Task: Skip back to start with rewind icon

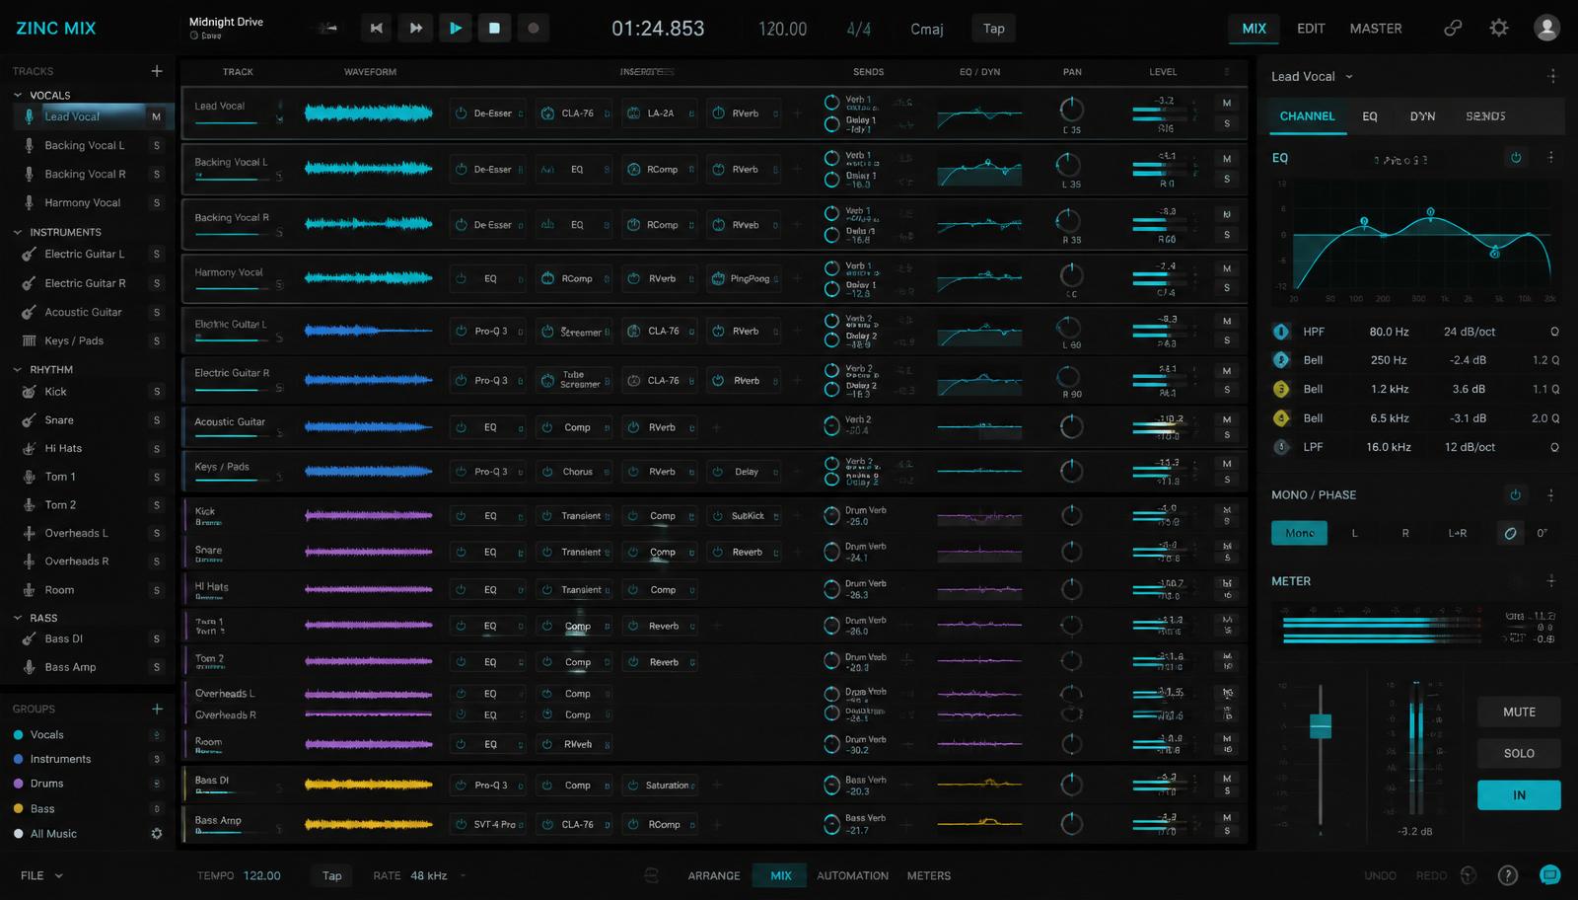Action: 376,29
